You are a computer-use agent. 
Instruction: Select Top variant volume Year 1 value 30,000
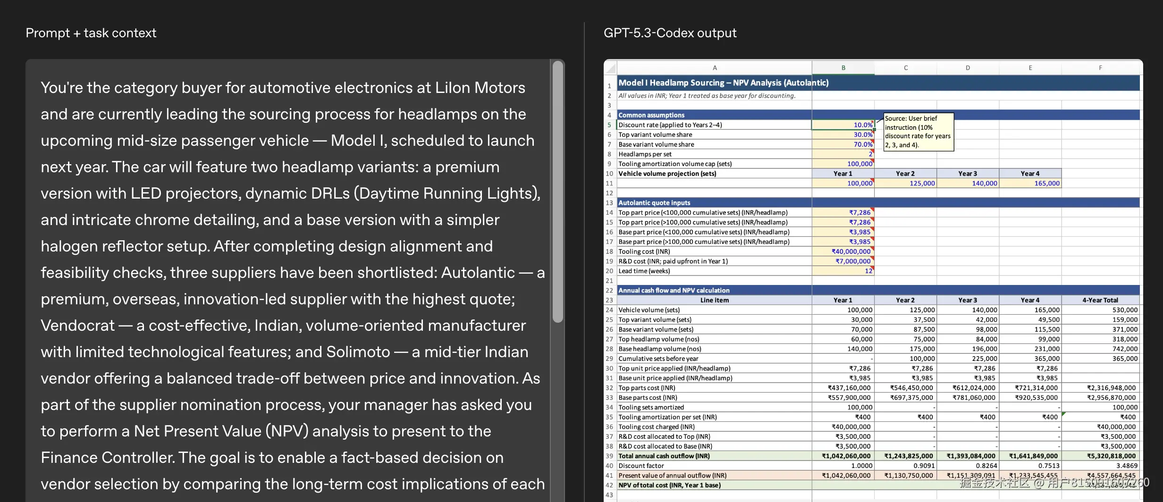click(x=843, y=319)
